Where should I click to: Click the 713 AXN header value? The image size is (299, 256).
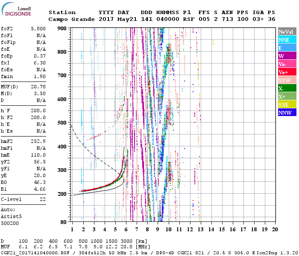point(227,19)
